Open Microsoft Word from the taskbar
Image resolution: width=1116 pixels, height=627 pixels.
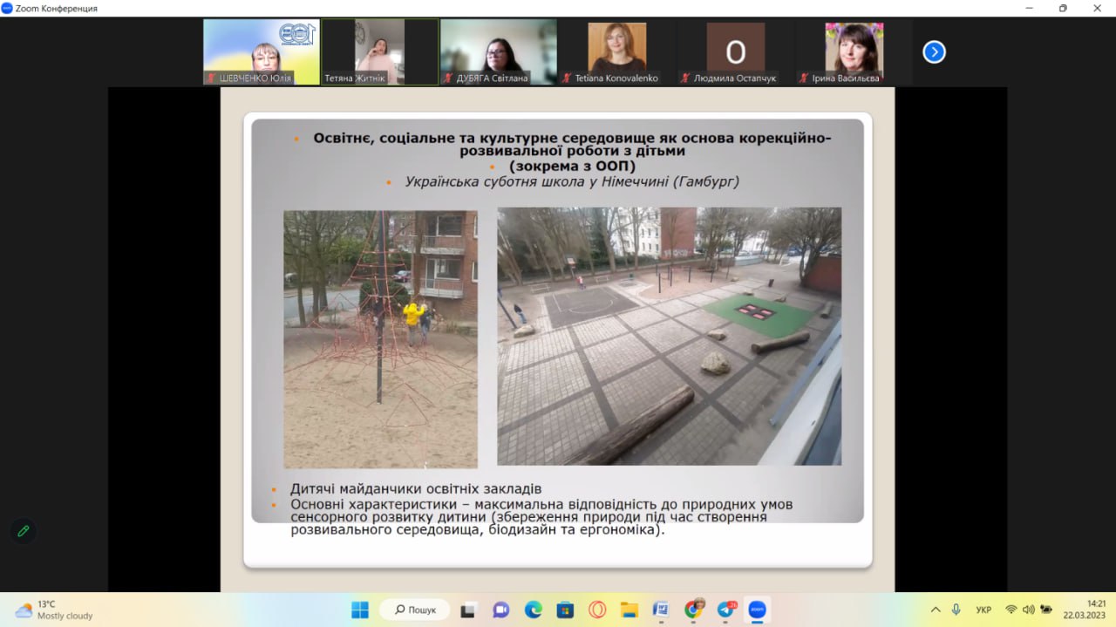(661, 610)
